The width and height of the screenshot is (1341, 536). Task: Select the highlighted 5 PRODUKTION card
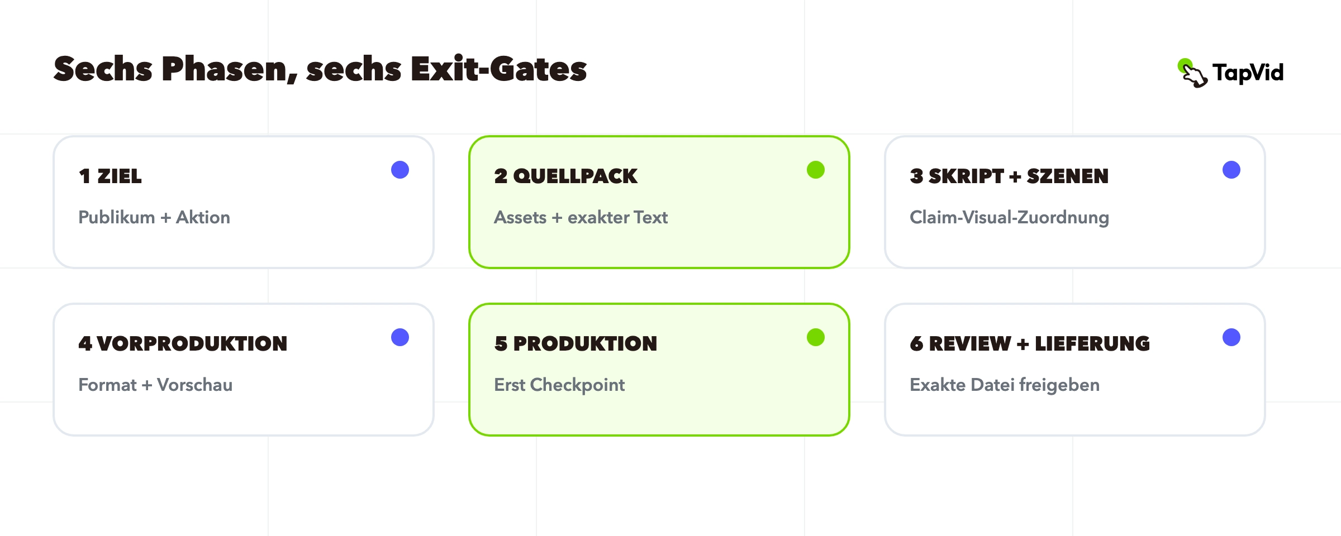[659, 370]
